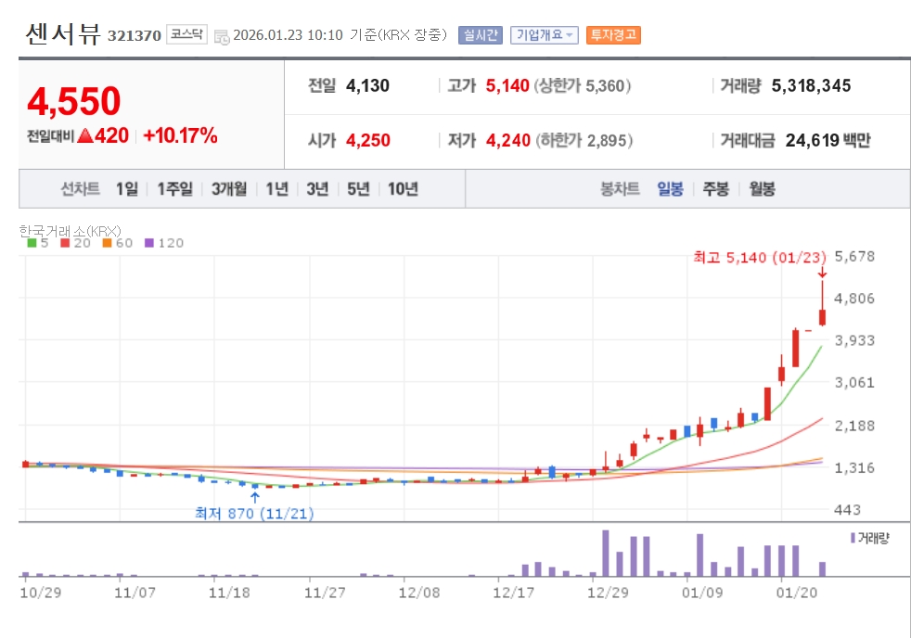Toggle the 실시간 real-time button

coord(480,35)
